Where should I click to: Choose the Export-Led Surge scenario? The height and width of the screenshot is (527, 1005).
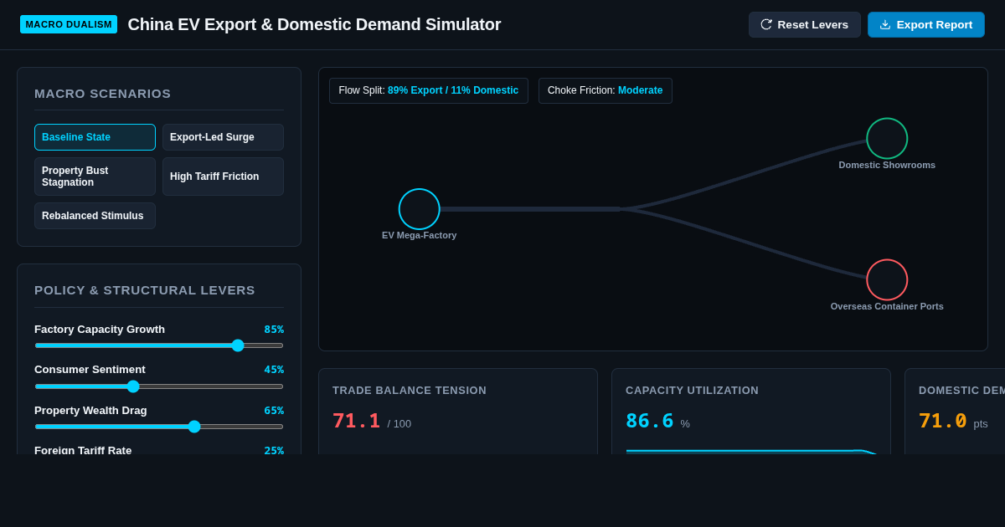pyautogui.click(x=223, y=137)
